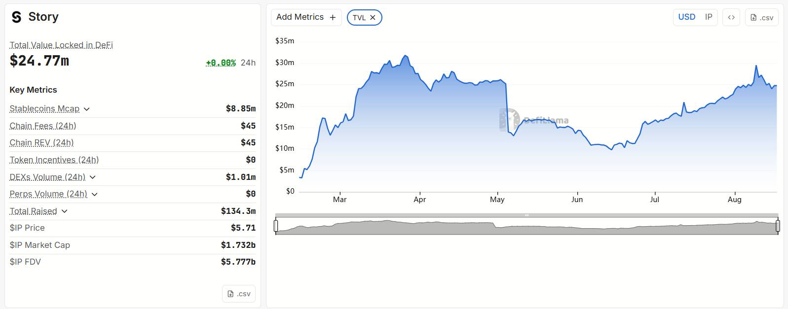Click the Story logo icon
Viewport: 788px width, 309px height.
(17, 17)
